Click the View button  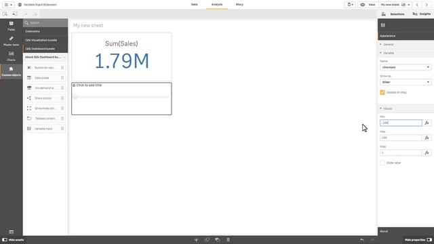[368, 5]
